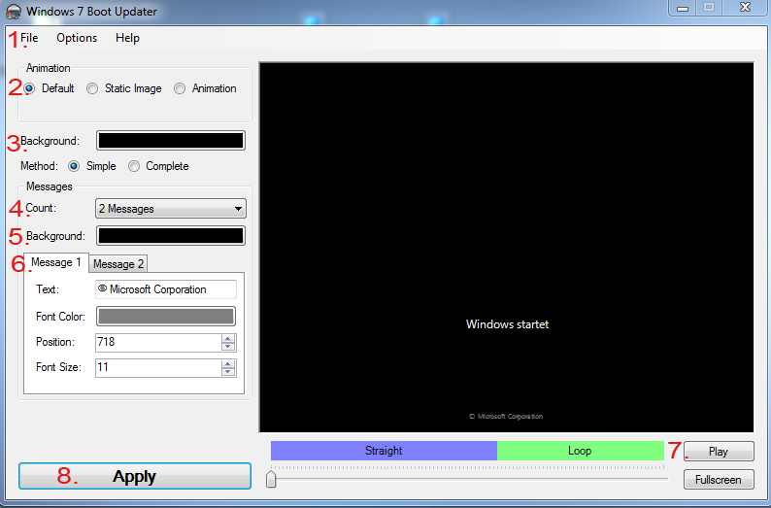Play the boot animation preview

(719, 452)
